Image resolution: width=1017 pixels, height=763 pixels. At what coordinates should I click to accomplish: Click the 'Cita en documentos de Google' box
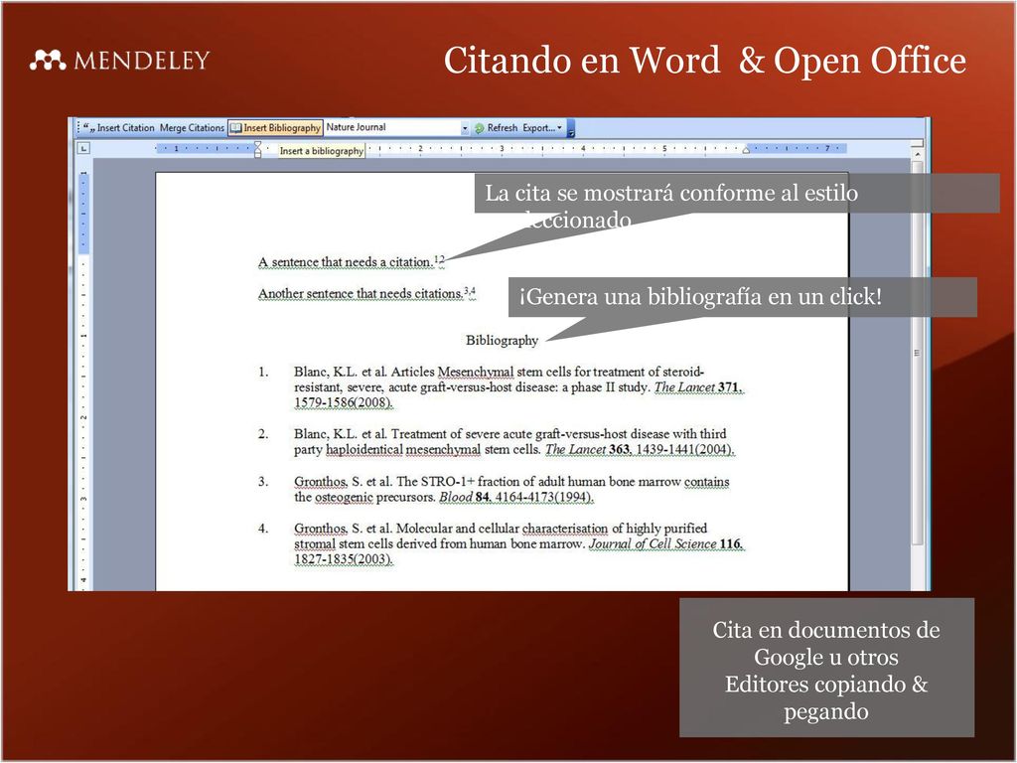[826, 668]
